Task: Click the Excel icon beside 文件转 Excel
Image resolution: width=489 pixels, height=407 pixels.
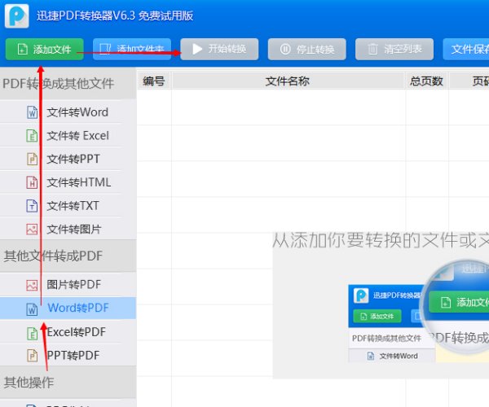Action: pyautogui.click(x=32, y=136)
